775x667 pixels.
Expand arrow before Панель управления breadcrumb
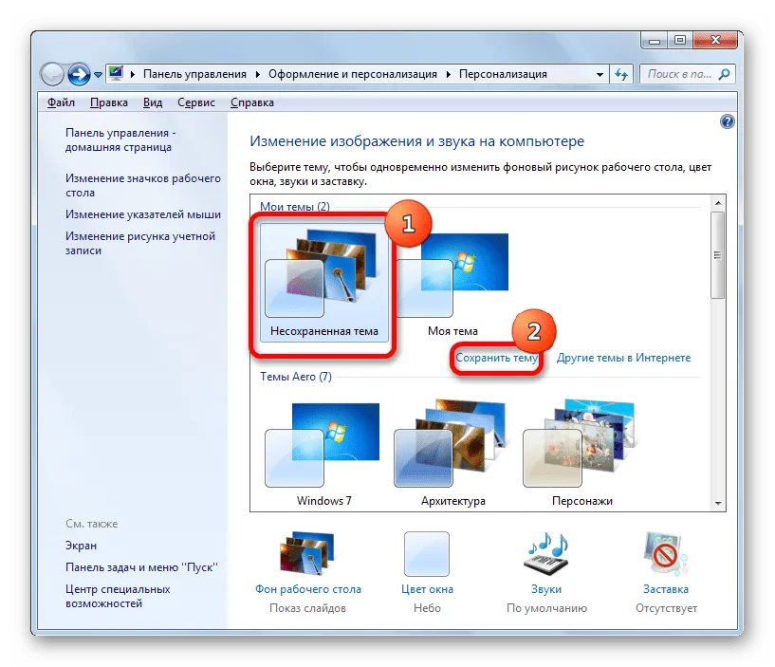click(133, 75)
